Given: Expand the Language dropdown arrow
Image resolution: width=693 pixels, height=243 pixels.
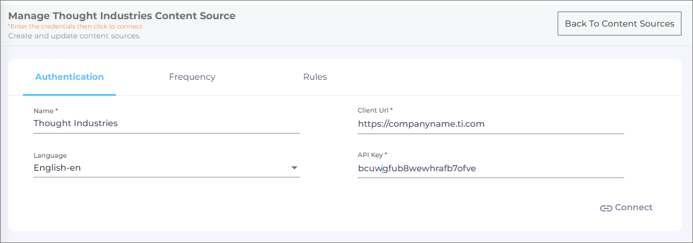Looking at the screenshot, I should [x=294, y=168].
